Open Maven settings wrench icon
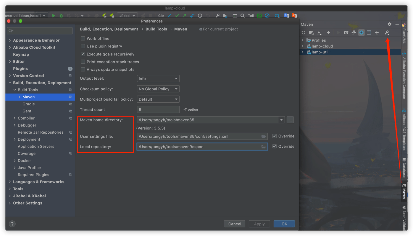The height and width of the screenshot is (236, 413). tap(387, 32)
